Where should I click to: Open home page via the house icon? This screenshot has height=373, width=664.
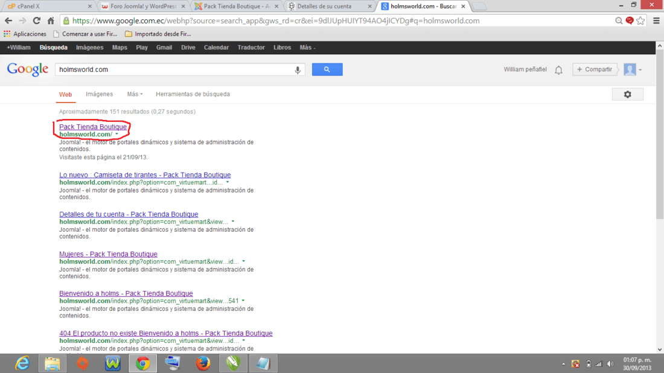pyautogui.click(x=51, y=21)
